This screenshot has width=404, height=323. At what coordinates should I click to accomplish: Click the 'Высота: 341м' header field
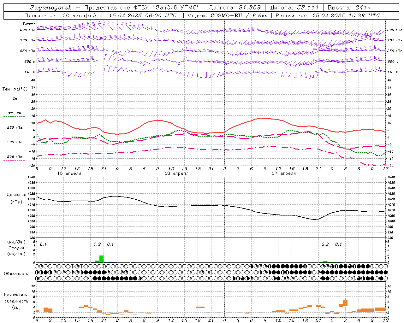[349, 8]
